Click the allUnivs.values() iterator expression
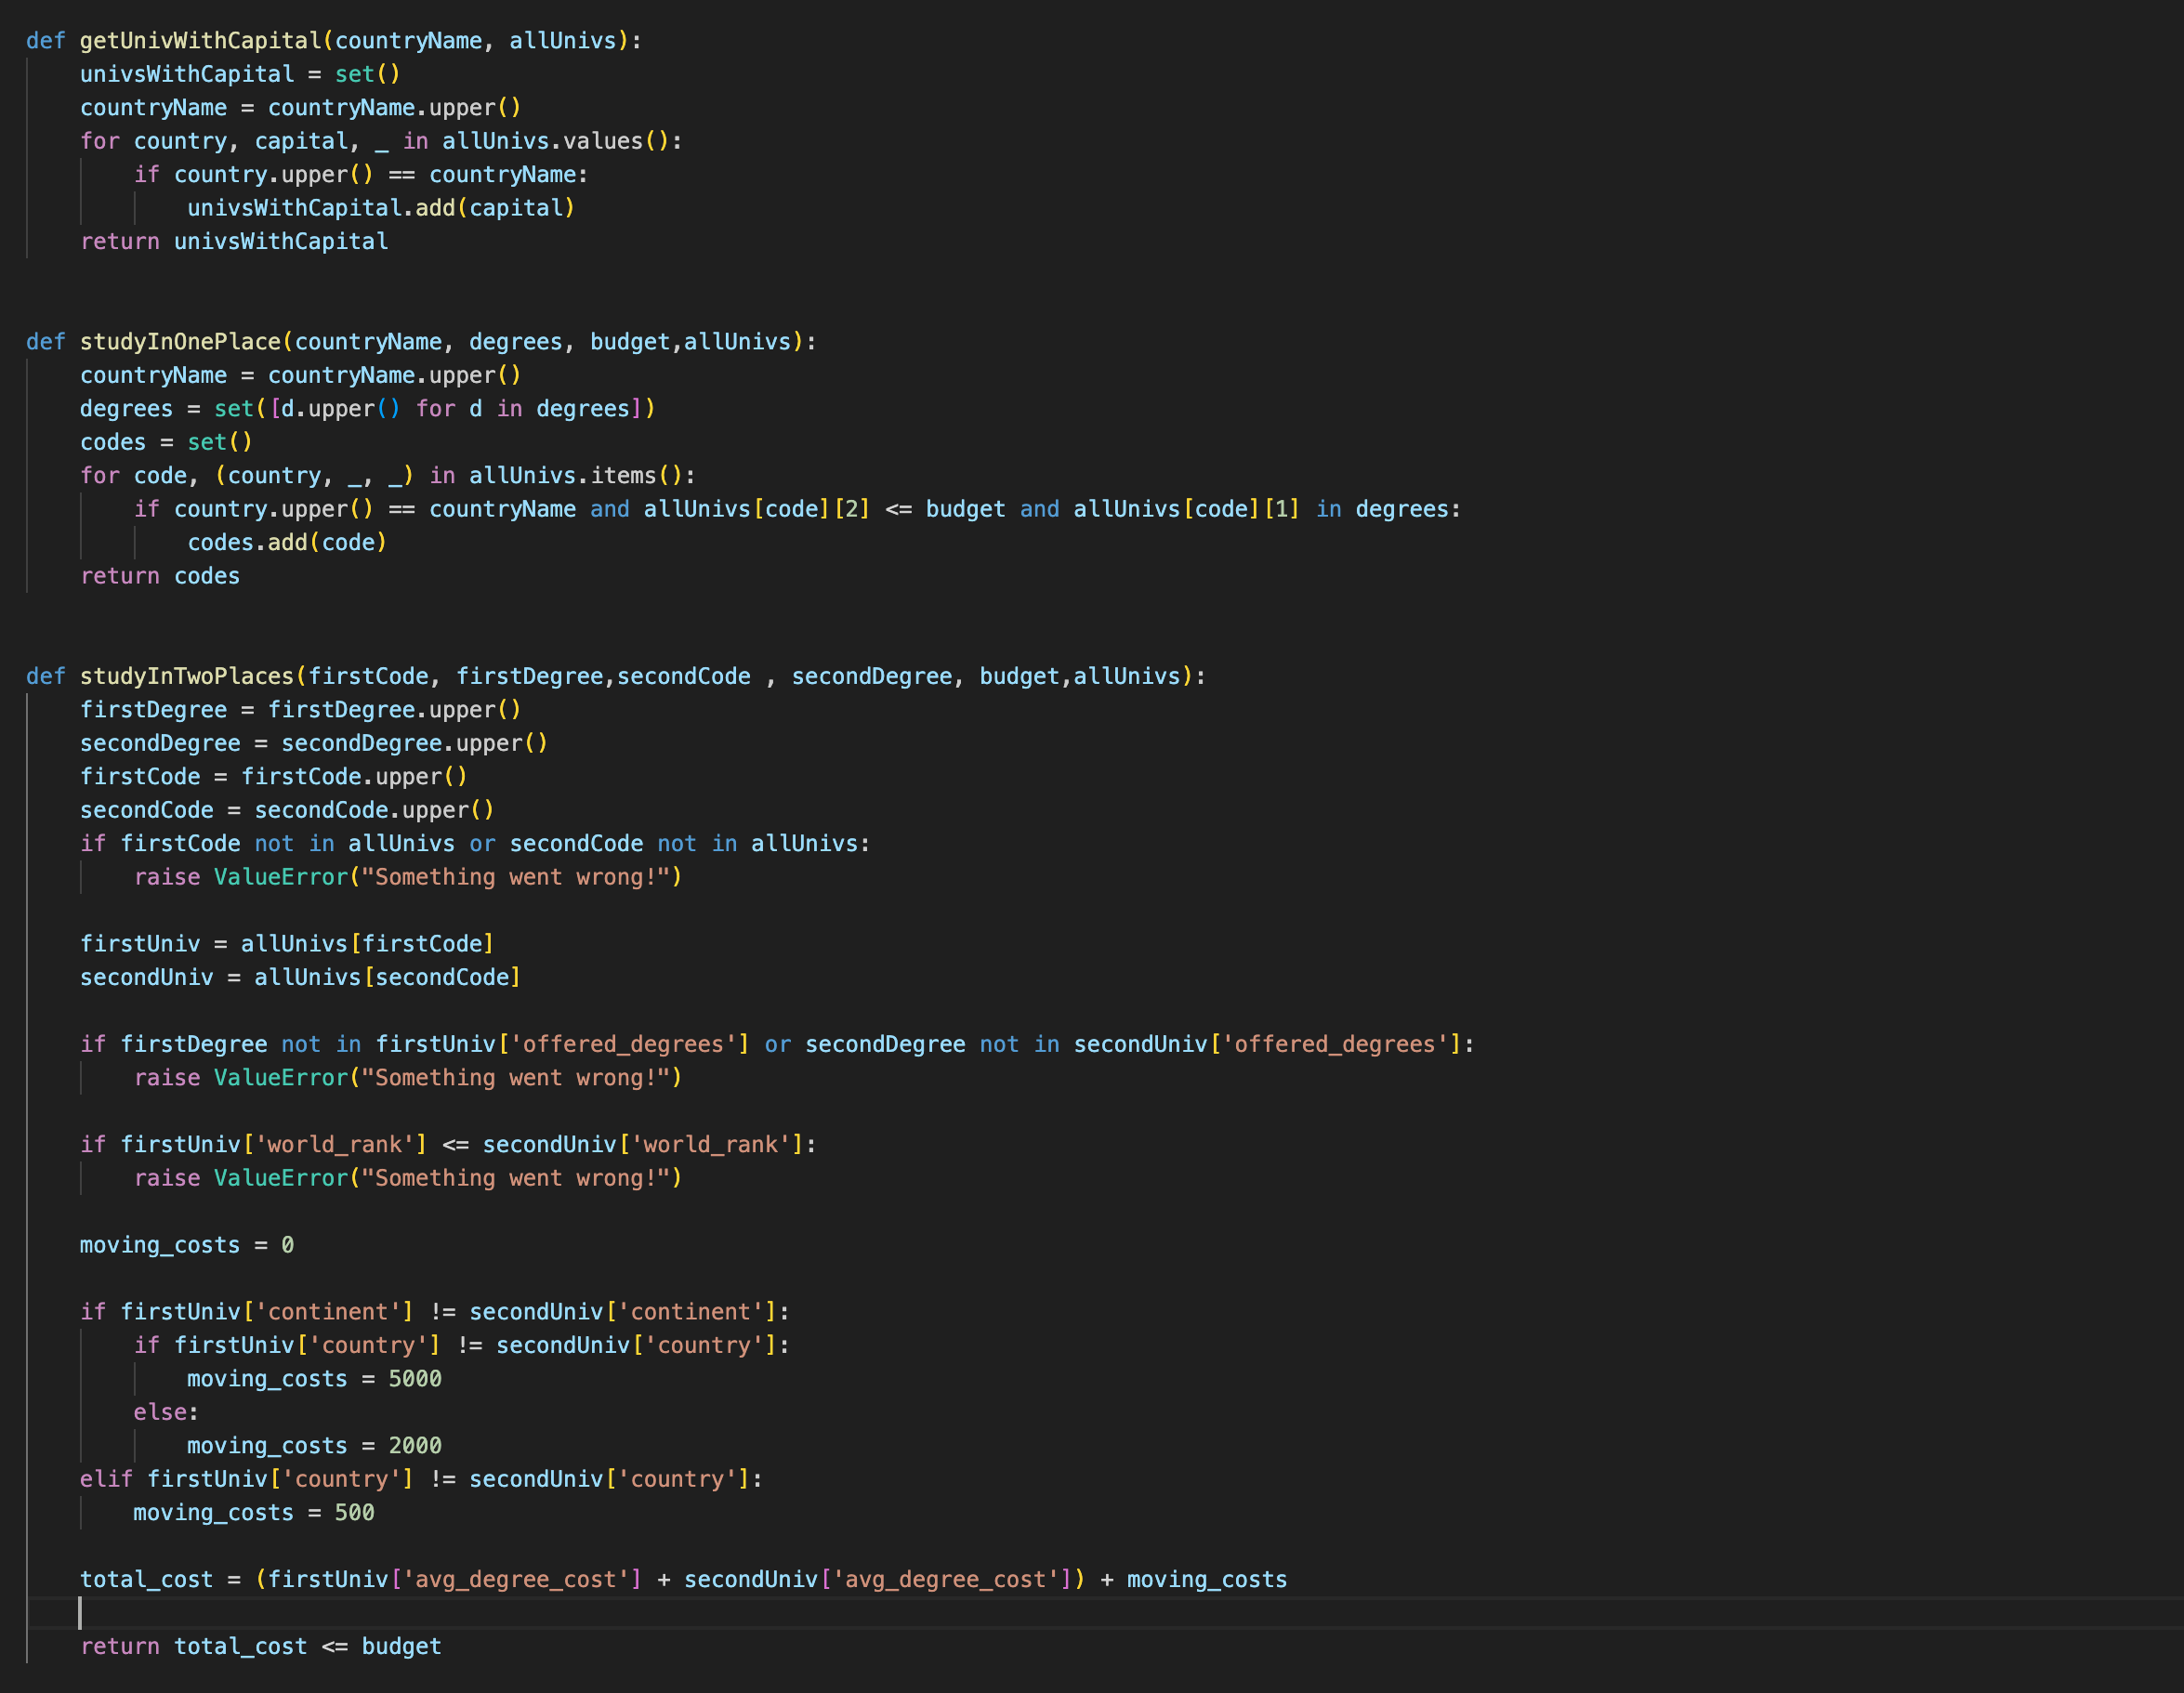Screen dimensions: 2184x1693 click(x=558, y=141)
